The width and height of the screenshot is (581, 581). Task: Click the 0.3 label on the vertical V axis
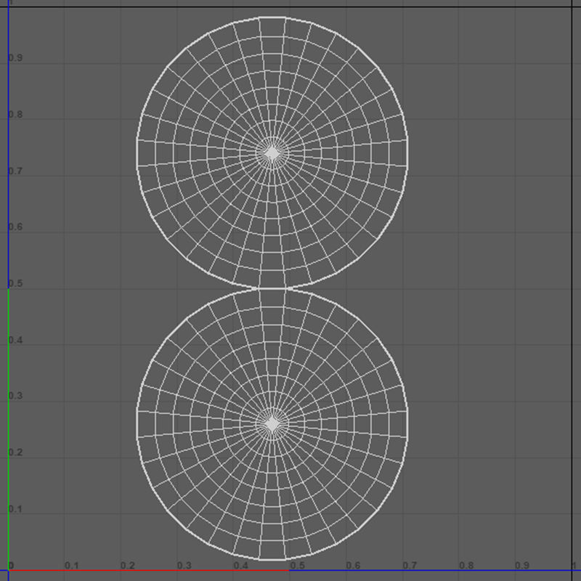tap(15, 396)
